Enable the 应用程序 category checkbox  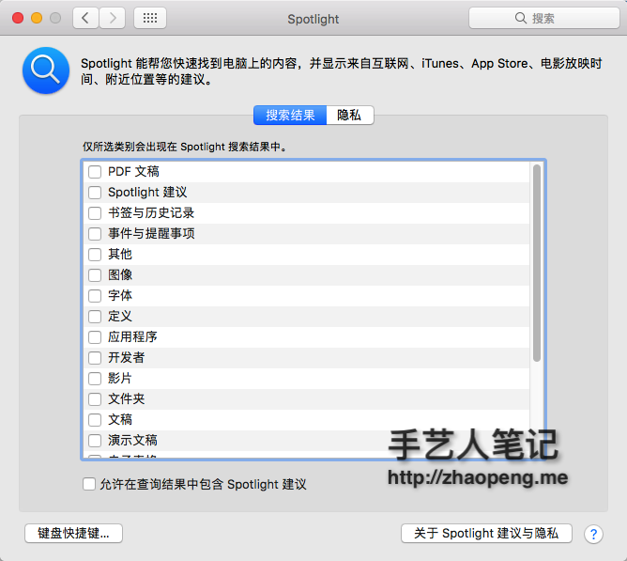click(95, 337)
